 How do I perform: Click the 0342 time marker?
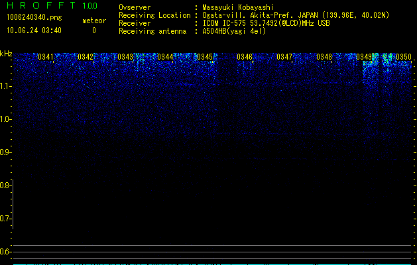coord(86,57)
